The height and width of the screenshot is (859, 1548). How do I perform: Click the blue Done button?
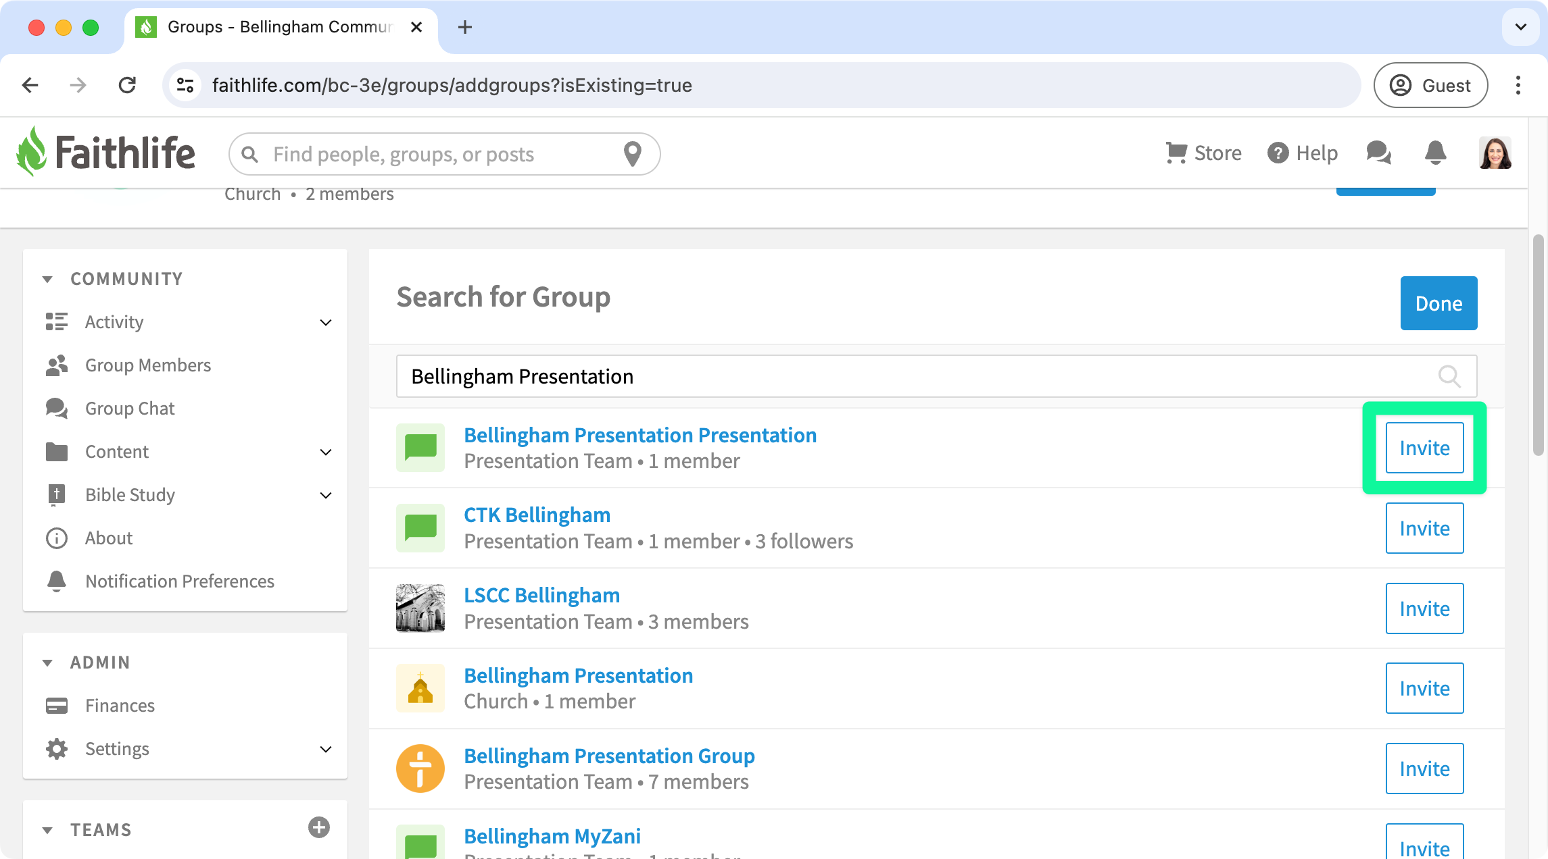pyautogui.click(x=1438, y=303)
